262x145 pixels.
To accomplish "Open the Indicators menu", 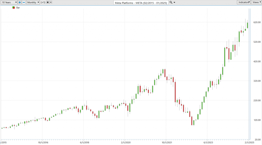I will 244,2.
